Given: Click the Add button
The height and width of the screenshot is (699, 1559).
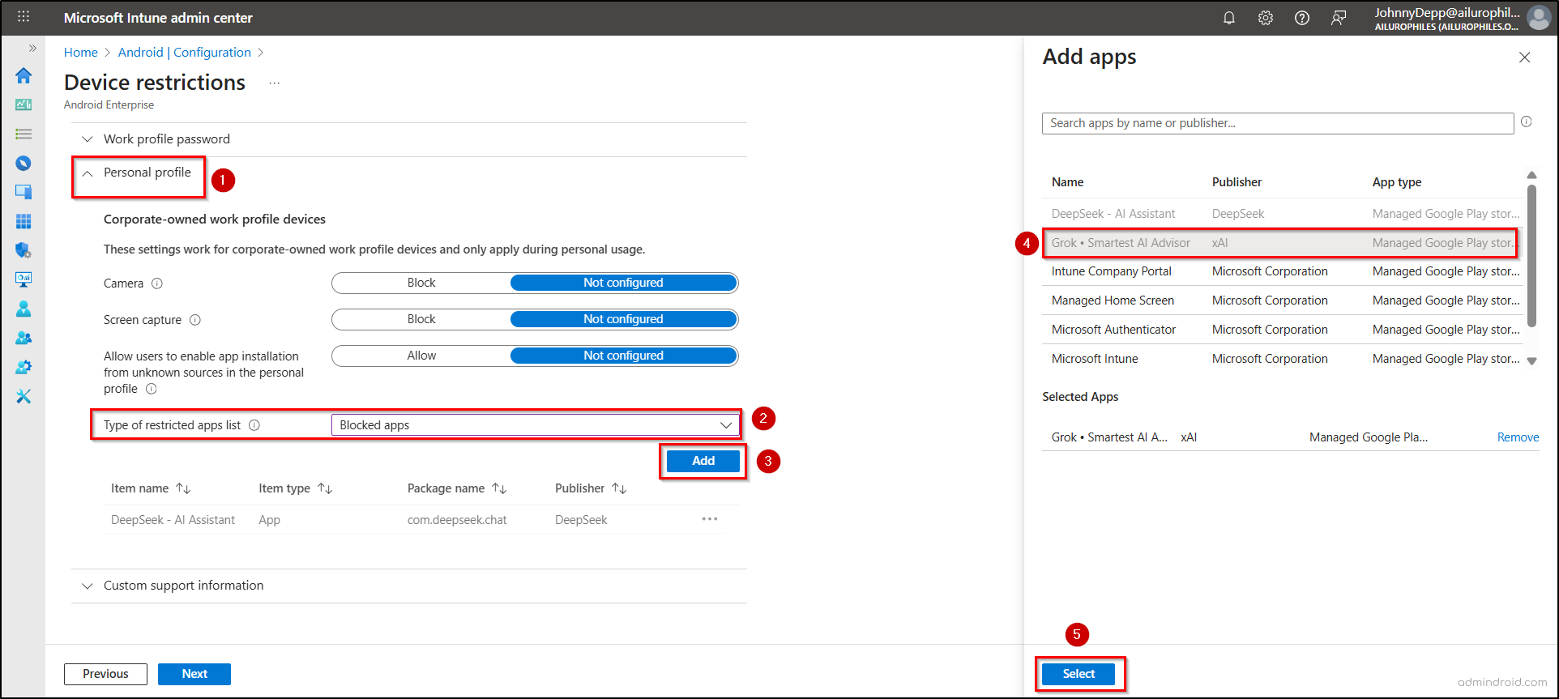Looking at the screenshot, I should point(703,461).
